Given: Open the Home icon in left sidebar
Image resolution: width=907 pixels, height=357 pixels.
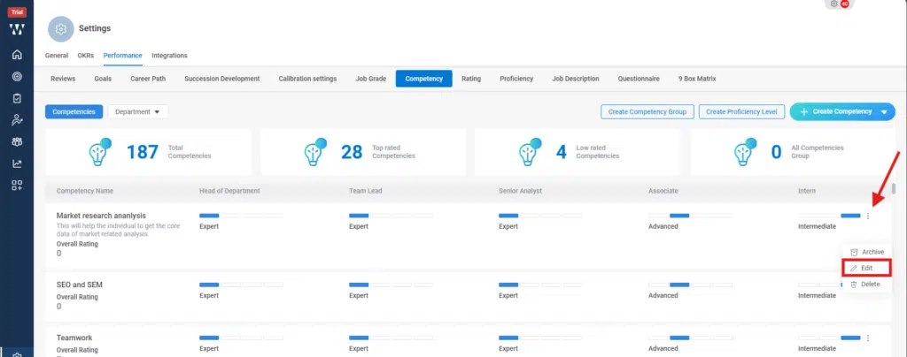Looking at the screenshot, I should coord(16,55).
